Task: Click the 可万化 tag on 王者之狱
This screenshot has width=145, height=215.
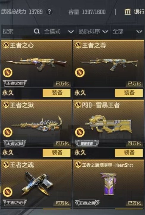Action: tap(62, 143)
